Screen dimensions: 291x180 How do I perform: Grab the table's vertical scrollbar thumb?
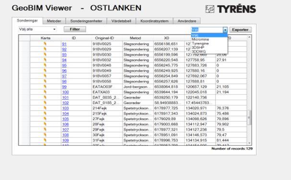[x=249, y=117]
